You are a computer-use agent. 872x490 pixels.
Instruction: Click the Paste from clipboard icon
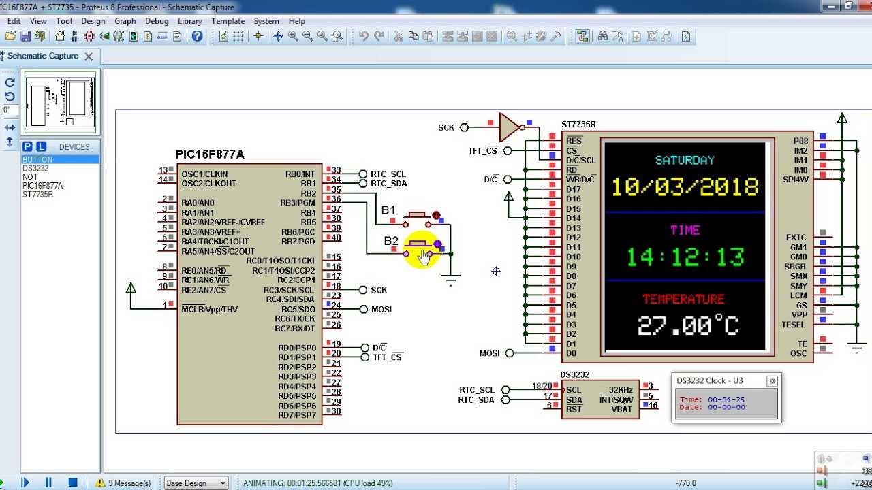[x=428, y=36]
